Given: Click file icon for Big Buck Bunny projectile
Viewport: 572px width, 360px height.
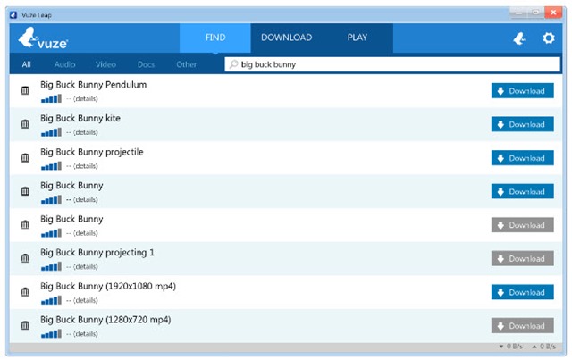Looking at the screenshot, I should pos(25,157).
